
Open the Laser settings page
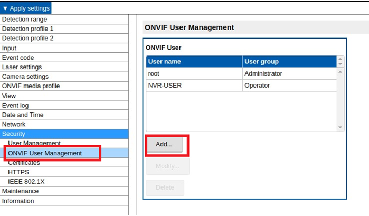(x=22, y=67)
